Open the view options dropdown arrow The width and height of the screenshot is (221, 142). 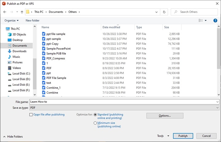(x=206, y=21)
